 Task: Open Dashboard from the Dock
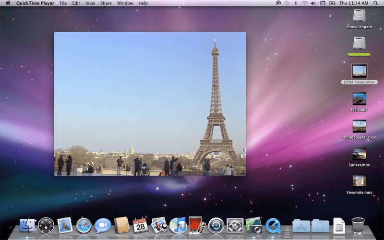[46, 226]
